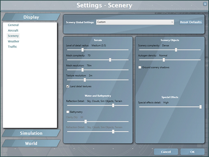Close the Settings window with the X icon
The width and height of the screenshot is (209, 157).
point(205,4)
